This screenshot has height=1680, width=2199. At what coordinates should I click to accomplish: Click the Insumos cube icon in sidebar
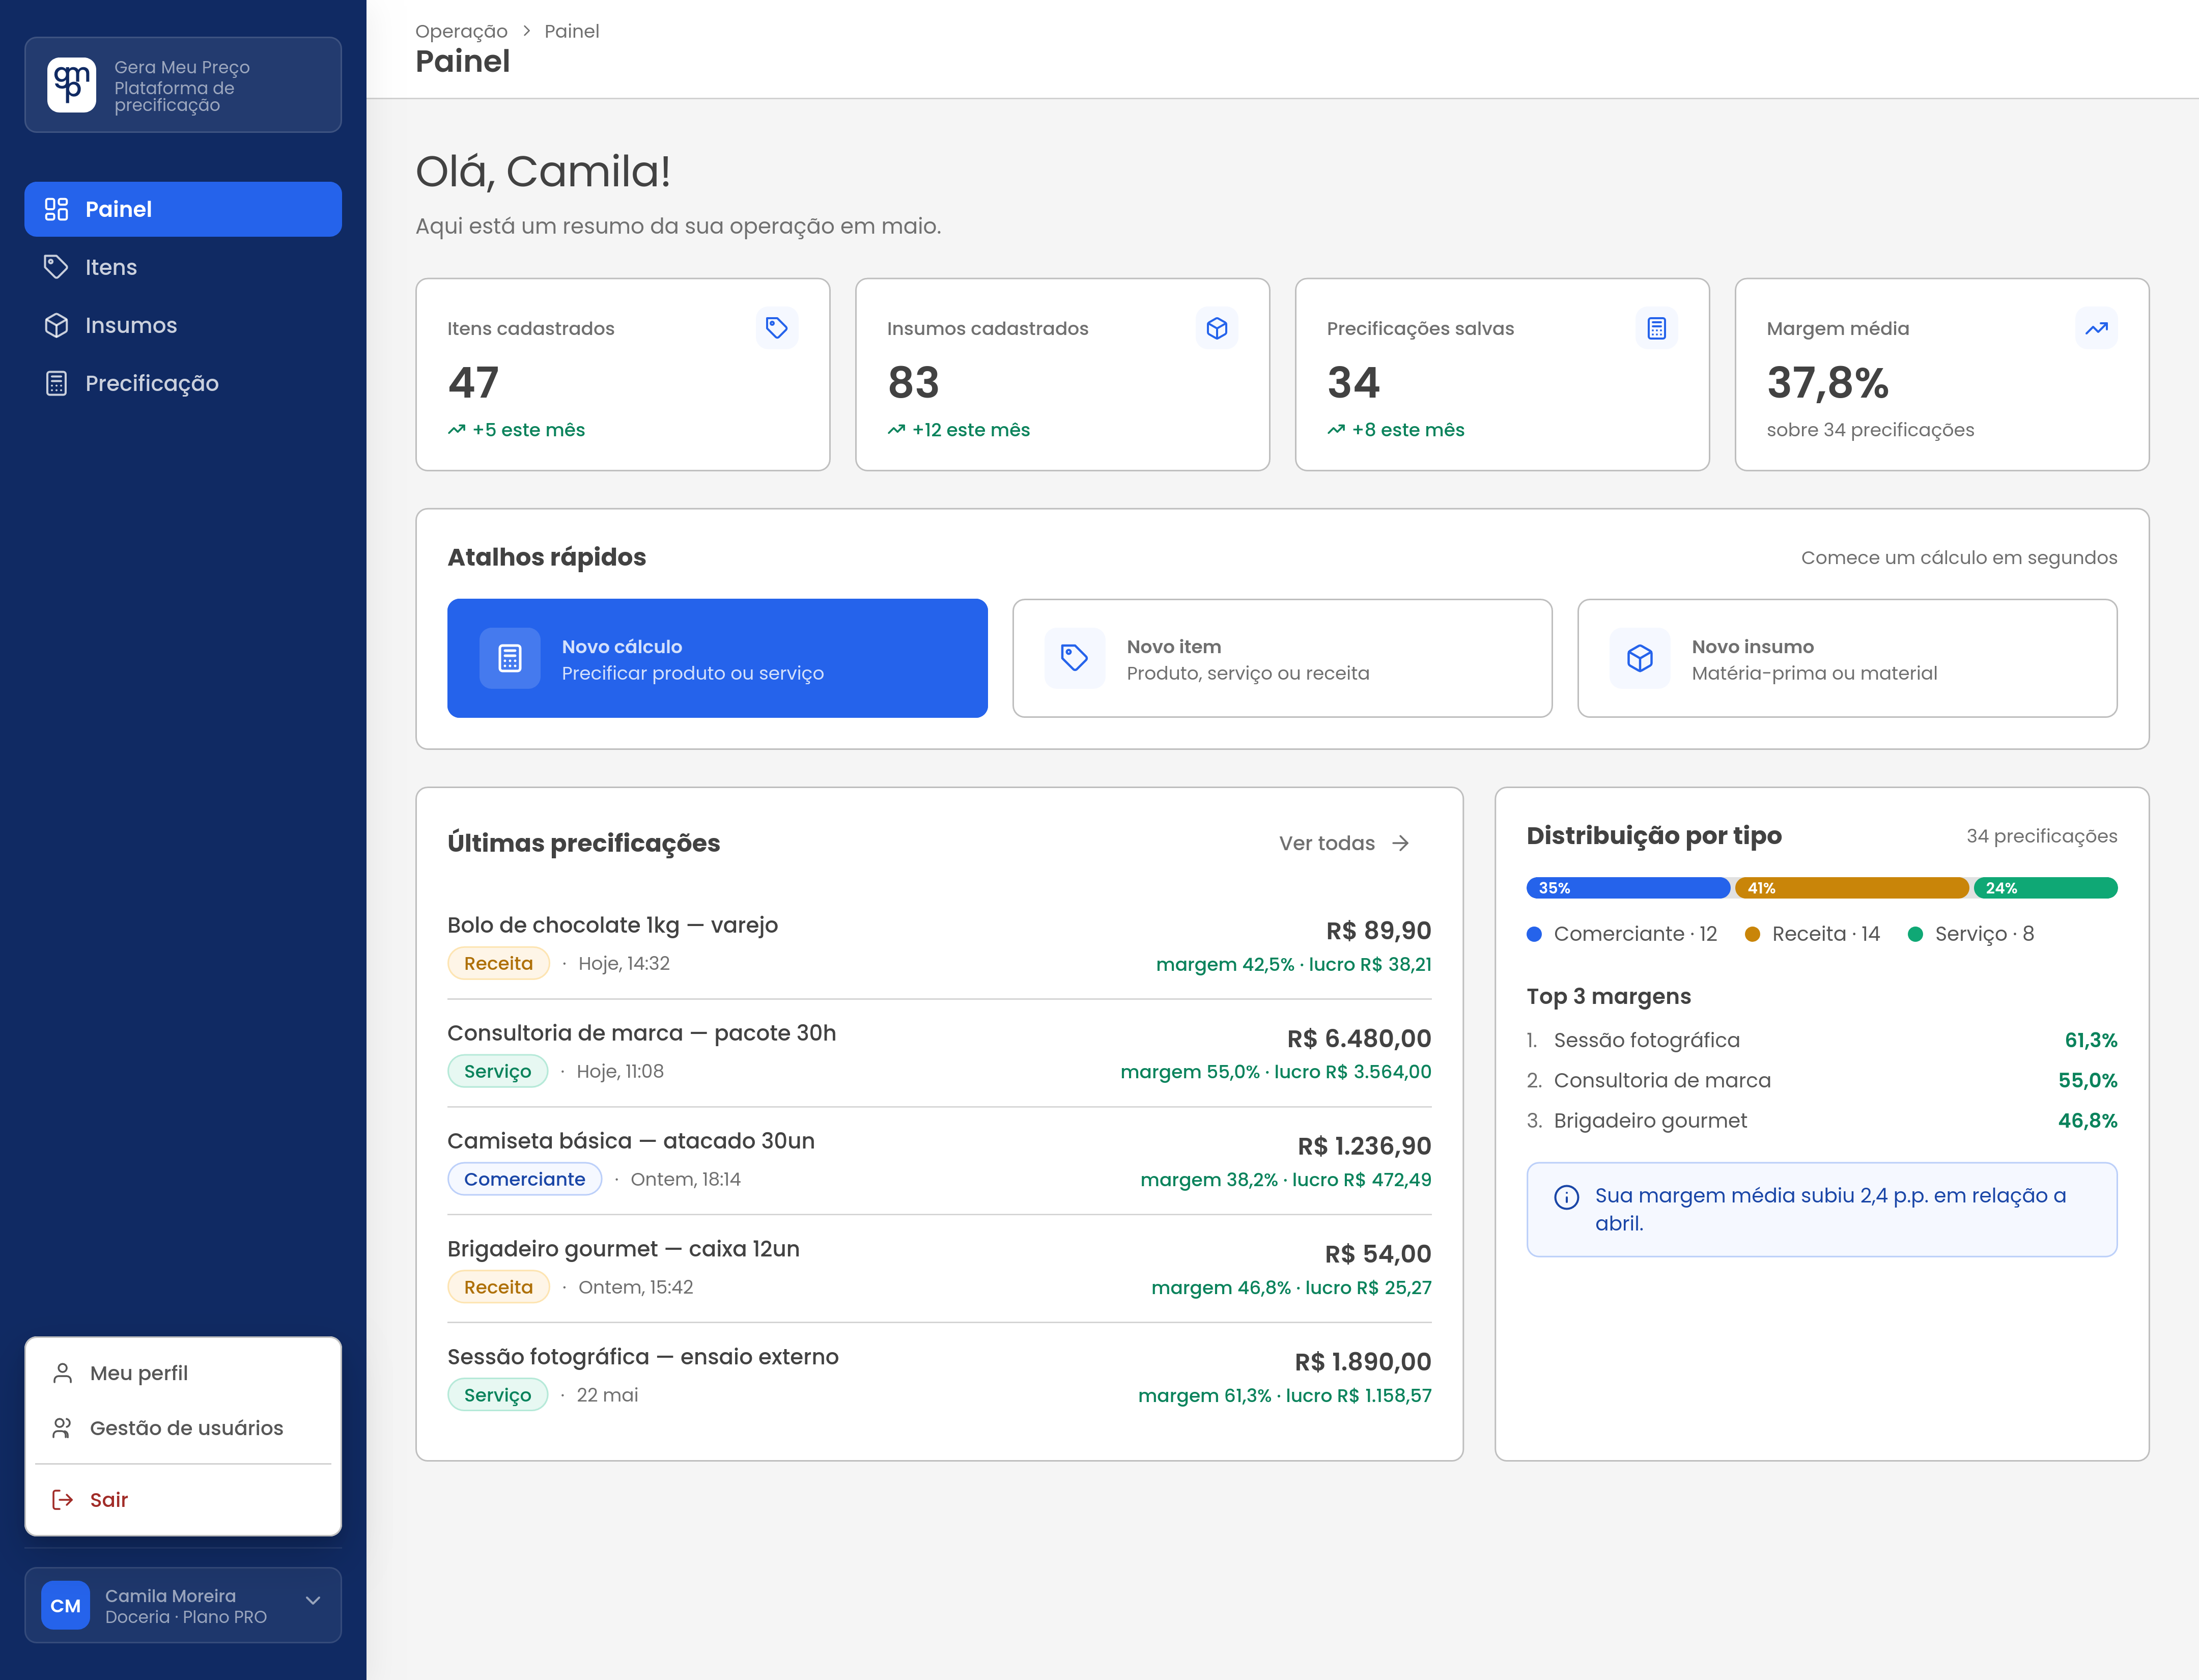click(x=57, y=325)
